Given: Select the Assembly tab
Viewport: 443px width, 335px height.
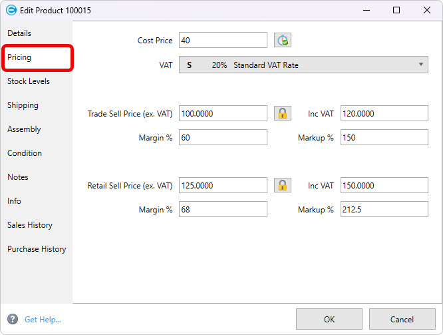Looking at the screenshot, I should [24, 129].
